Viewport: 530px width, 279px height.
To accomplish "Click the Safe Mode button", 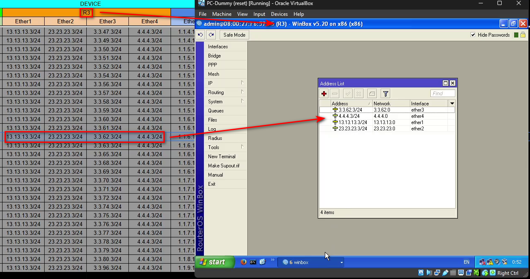I will point(234,35).
